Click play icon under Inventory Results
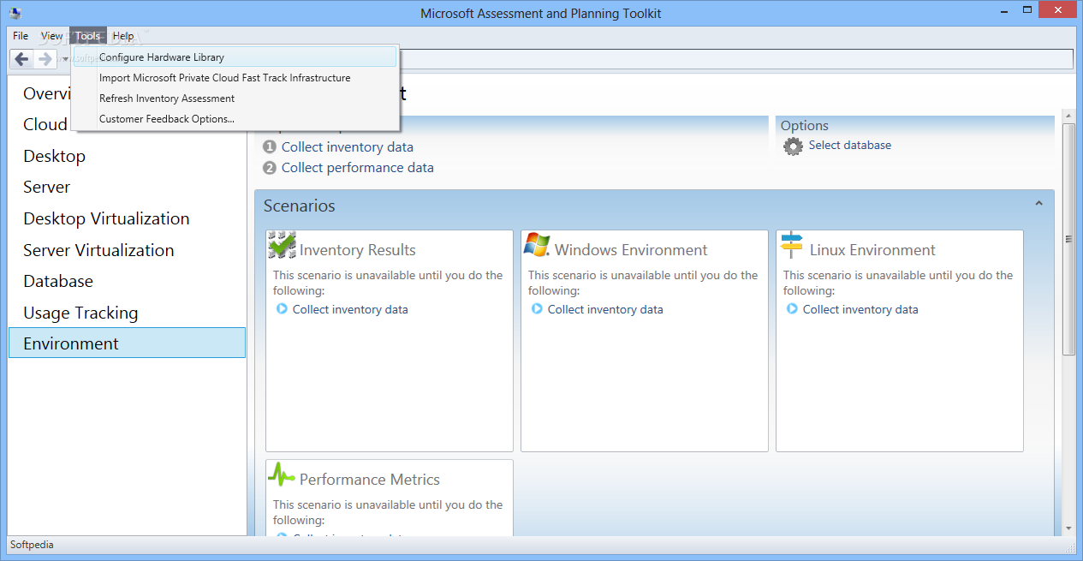Image resolution: width=1083 pixels, height=561 pixels. coord(282,309)
